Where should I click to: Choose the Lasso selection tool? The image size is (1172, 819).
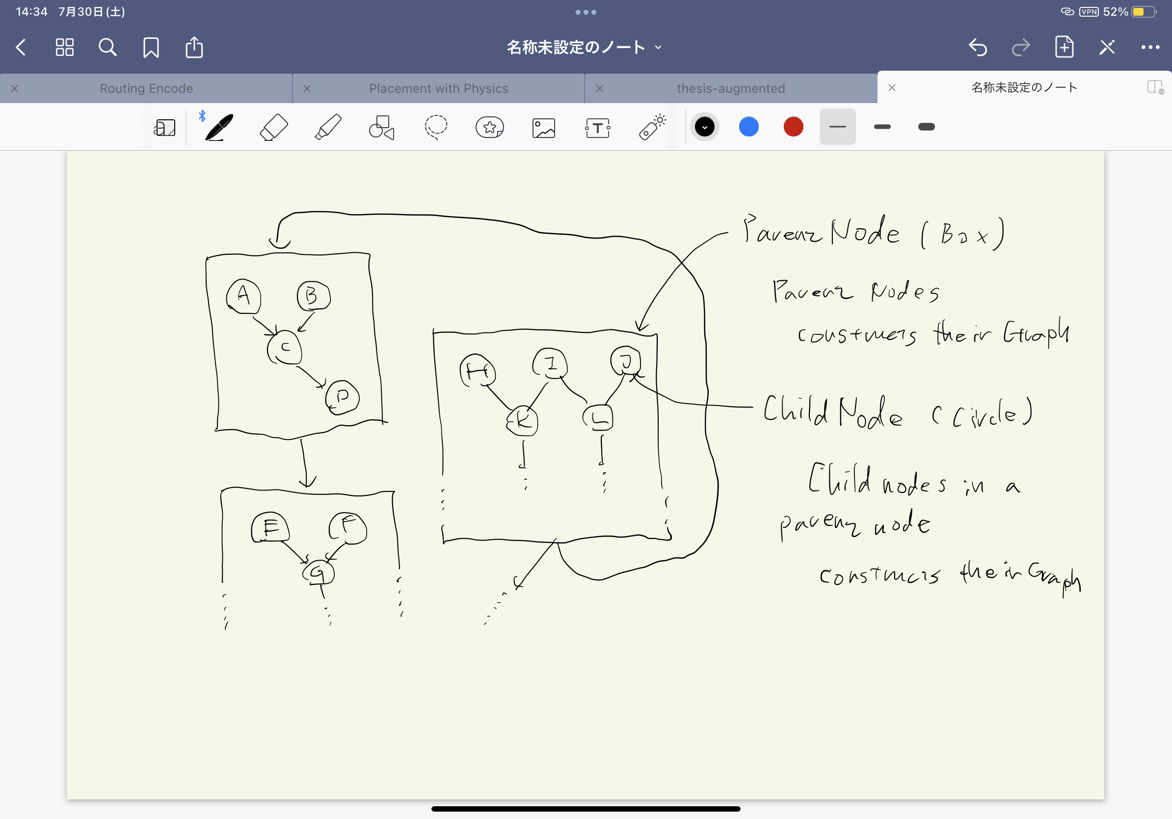[x=435, y=127]
